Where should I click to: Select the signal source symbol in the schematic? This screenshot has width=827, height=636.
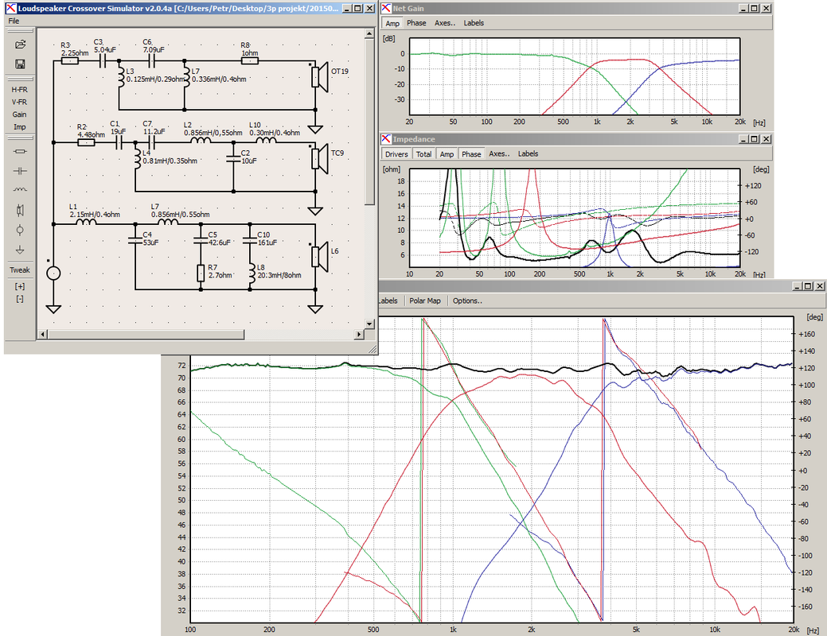tap(53, 273)
